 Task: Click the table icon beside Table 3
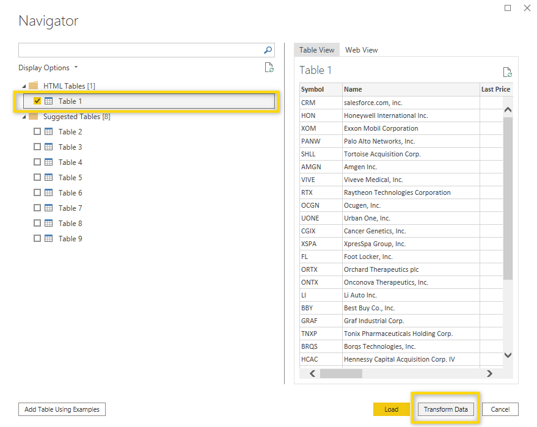49,147
